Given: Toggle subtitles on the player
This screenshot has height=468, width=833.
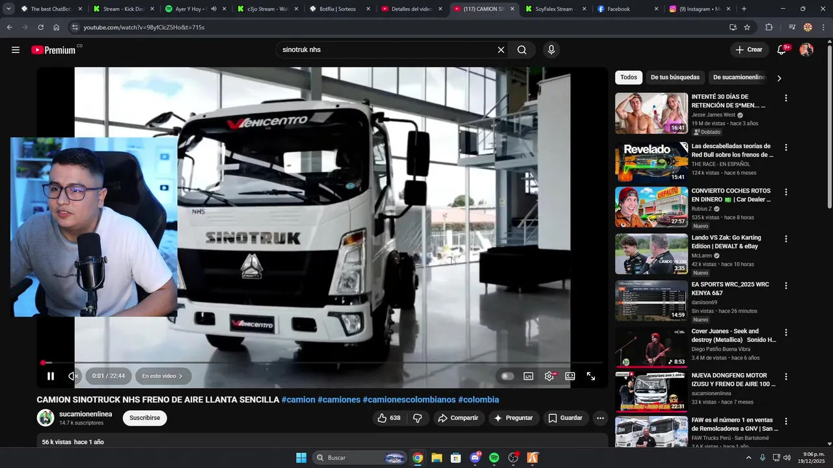Looking at the screenshot, I should click(x=528, y=376).
